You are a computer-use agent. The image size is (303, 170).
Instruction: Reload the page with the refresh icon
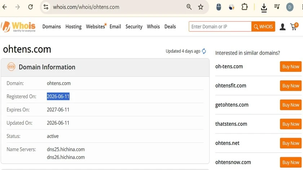tap(31, 7)
